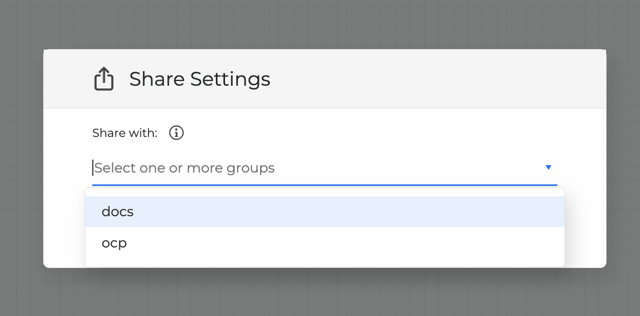
Task: Click the blue underline of the groups field
Action: [324, 184]
